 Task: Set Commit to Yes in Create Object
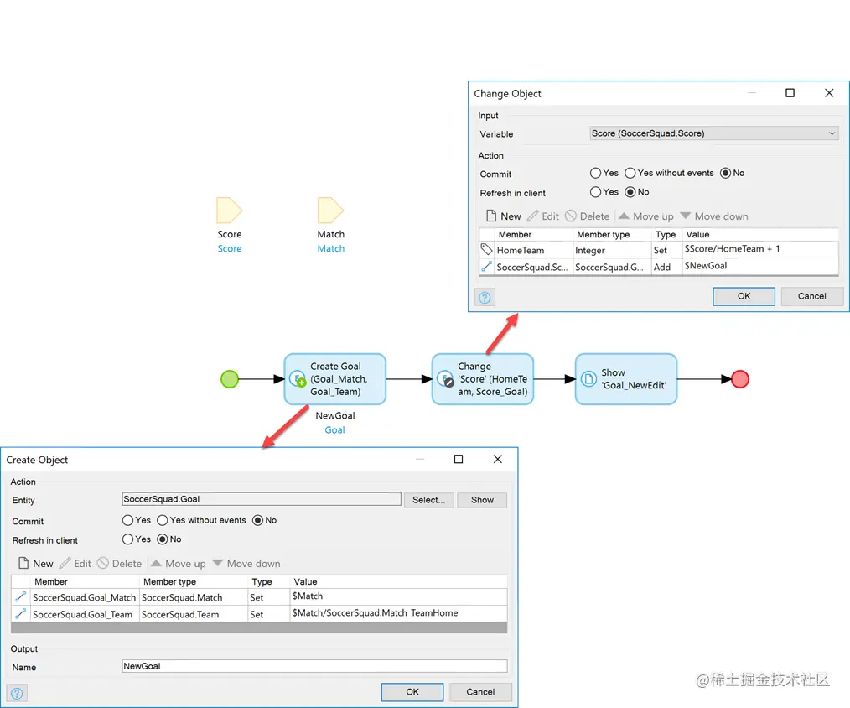pyautogui.click(x=127, y=520)
